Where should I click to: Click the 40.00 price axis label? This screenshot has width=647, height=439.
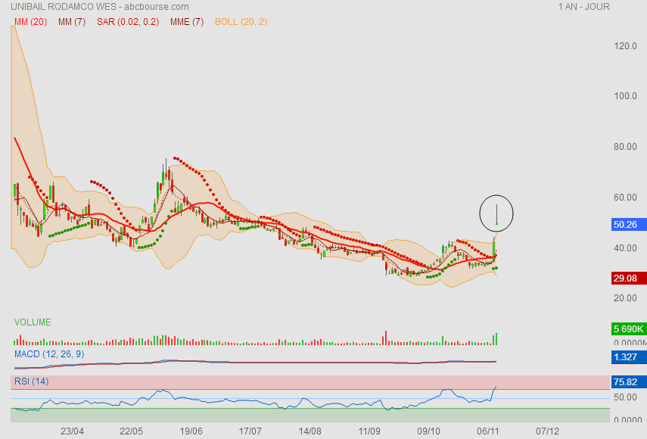point(625,248)
